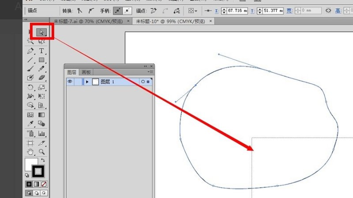
Task: Enable Draw Behind mode
Action: (36, 193)
